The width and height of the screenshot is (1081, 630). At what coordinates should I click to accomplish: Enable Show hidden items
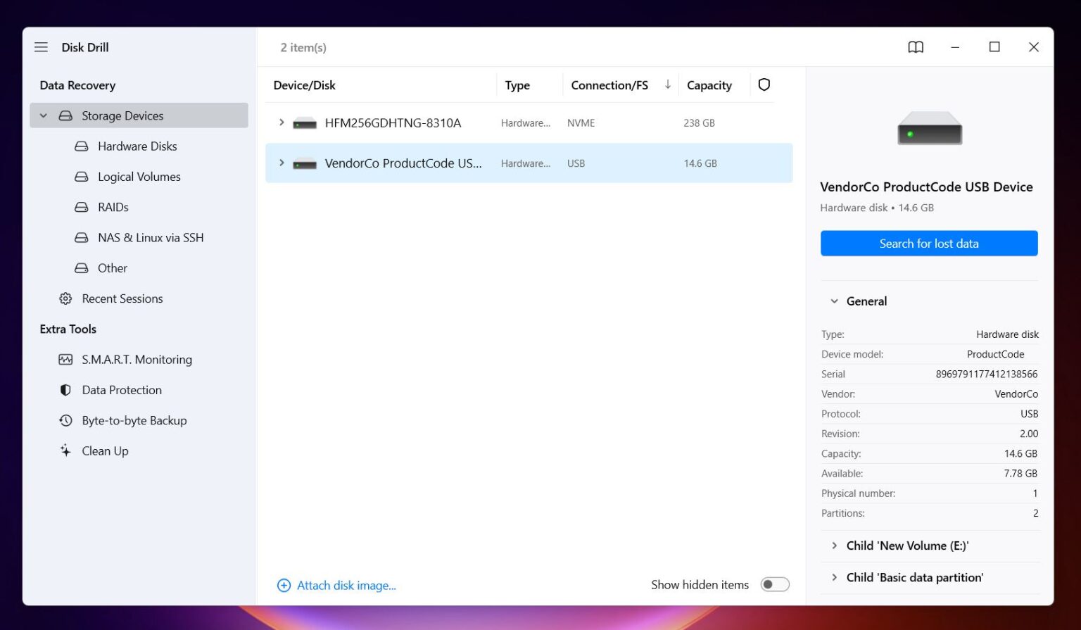(x=775, y=584)
